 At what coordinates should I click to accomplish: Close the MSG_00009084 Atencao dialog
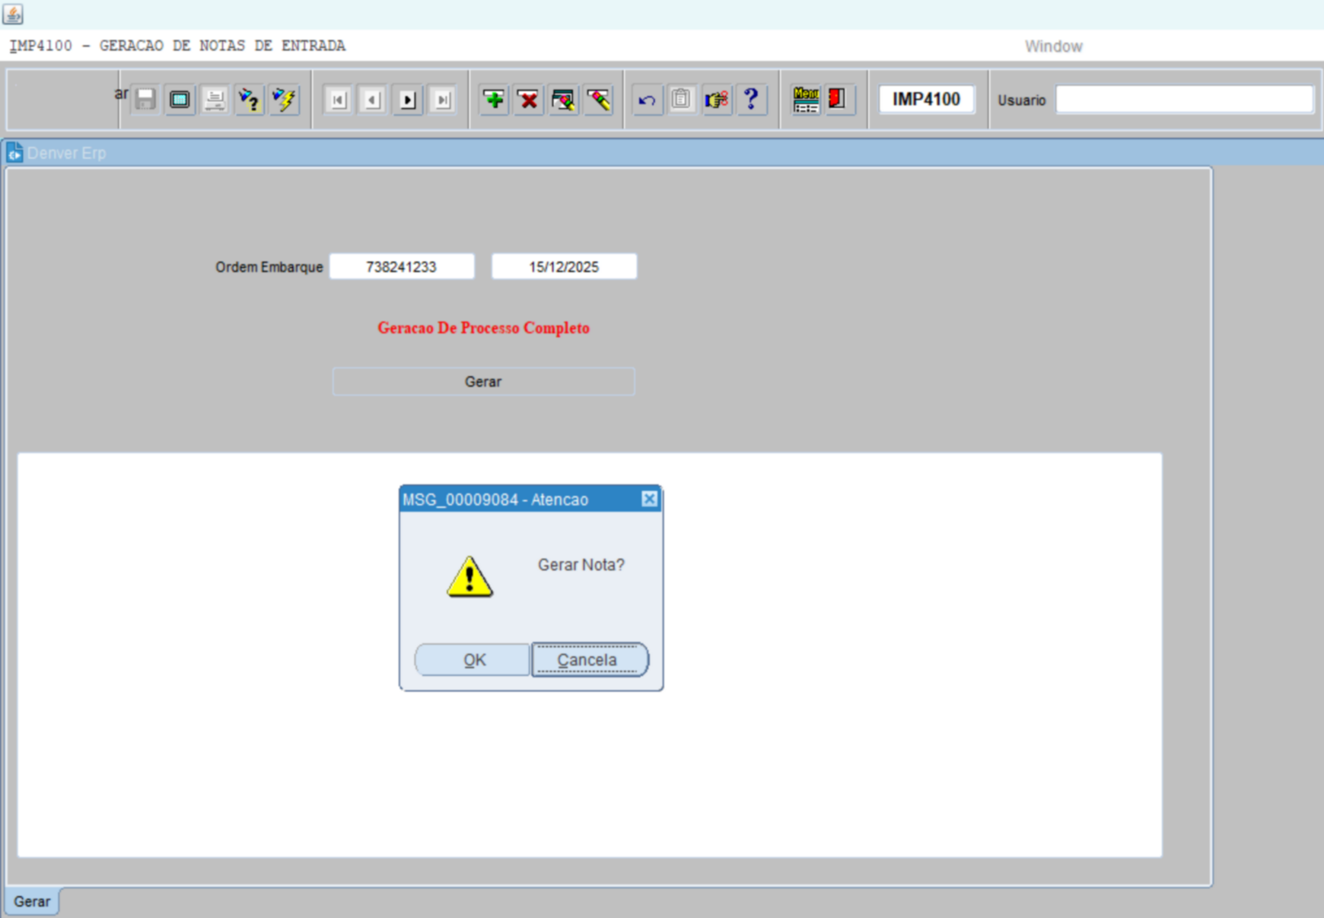649,499
